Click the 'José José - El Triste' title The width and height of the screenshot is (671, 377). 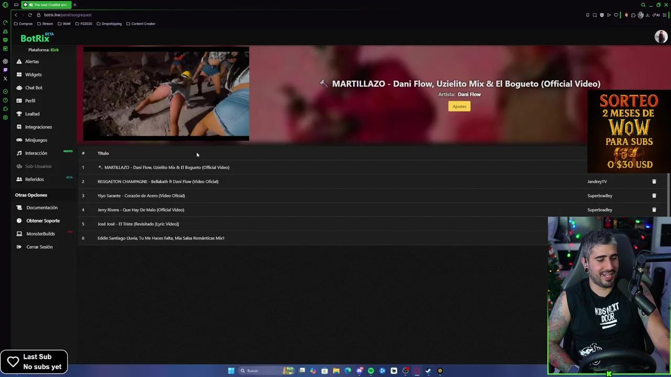pyautogui.click(x=138, y=224)
